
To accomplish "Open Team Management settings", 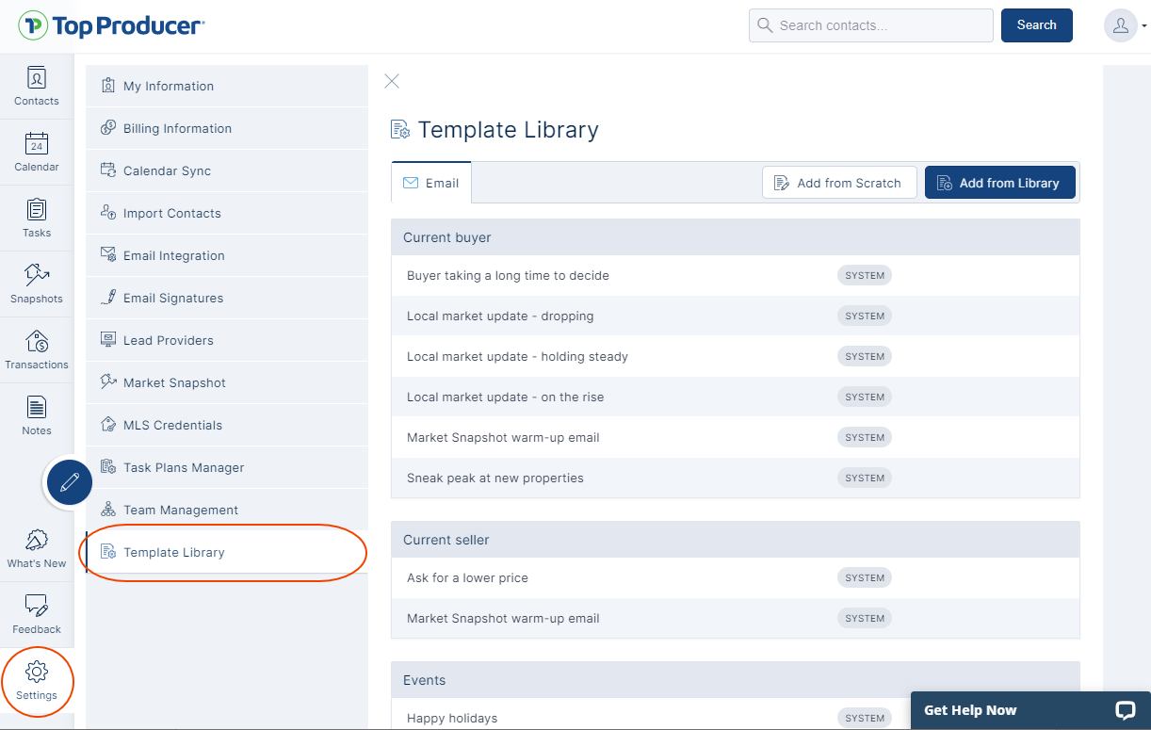I will [x=227, y=510].
